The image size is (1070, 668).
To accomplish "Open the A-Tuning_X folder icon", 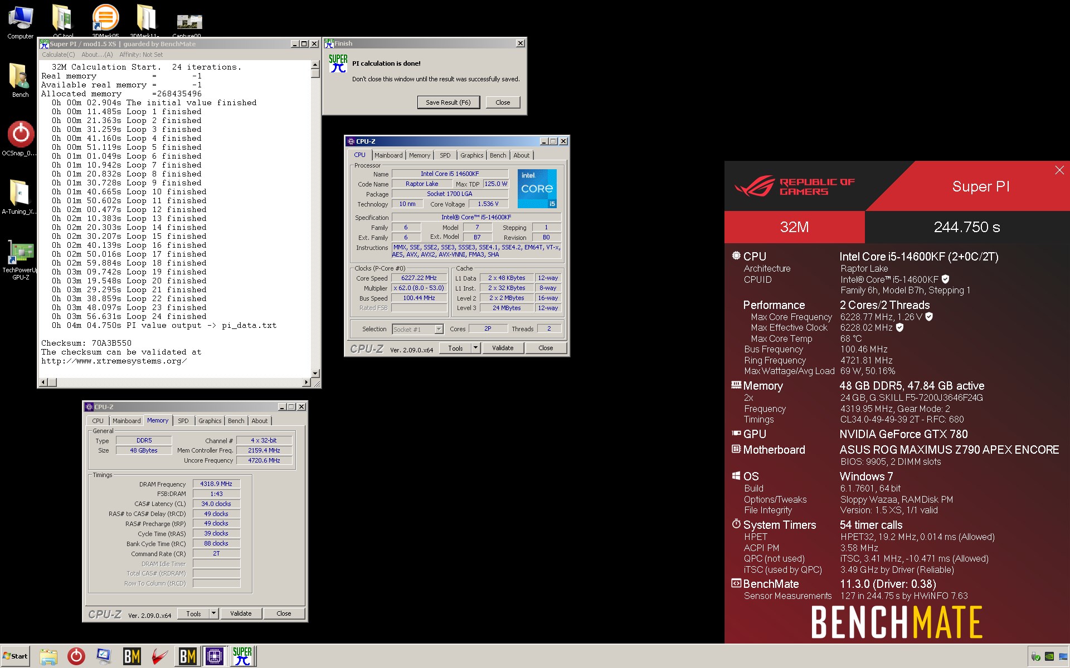I will tap(20, 197).
